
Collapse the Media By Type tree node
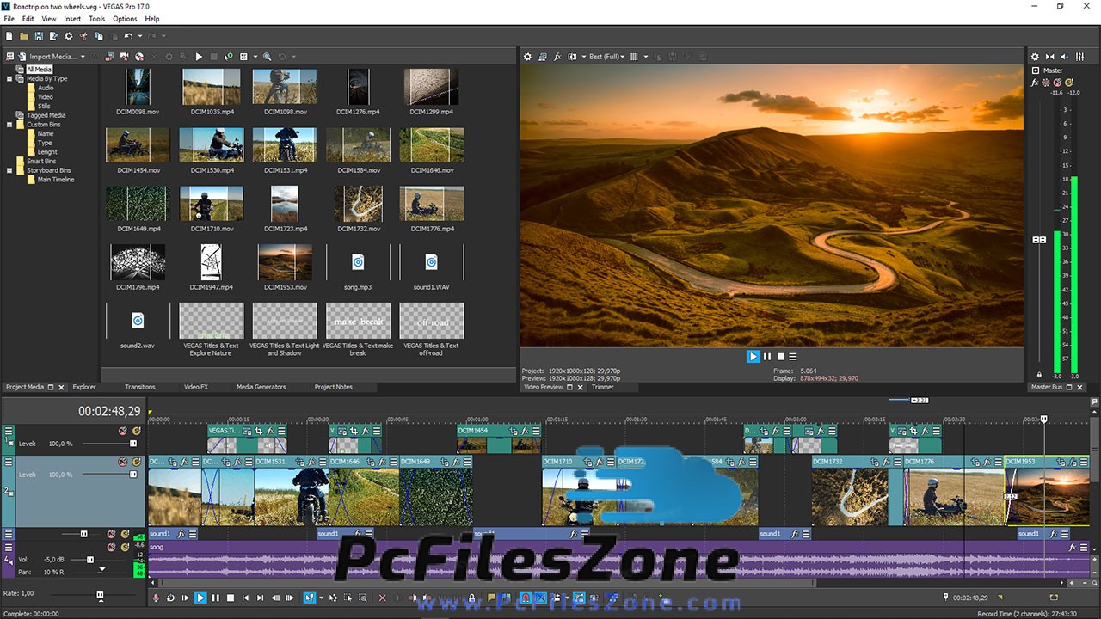(9, 78)
